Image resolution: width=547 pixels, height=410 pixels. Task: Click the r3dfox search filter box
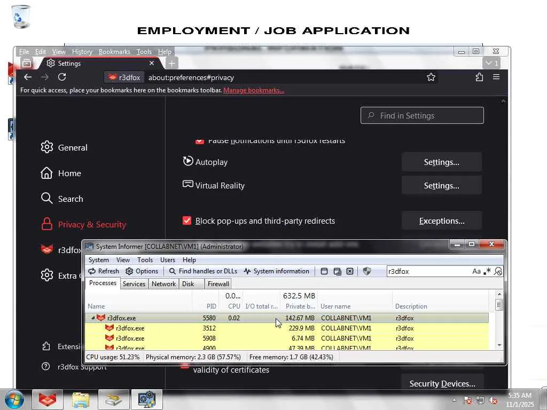428,271
